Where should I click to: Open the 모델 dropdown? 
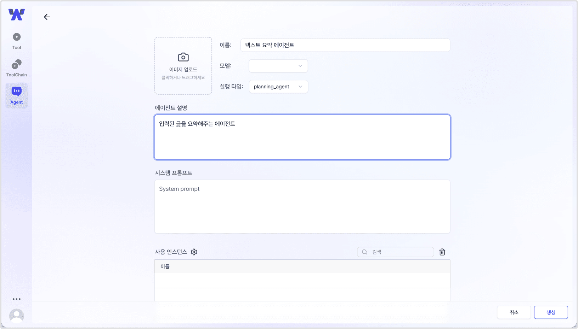278,66
